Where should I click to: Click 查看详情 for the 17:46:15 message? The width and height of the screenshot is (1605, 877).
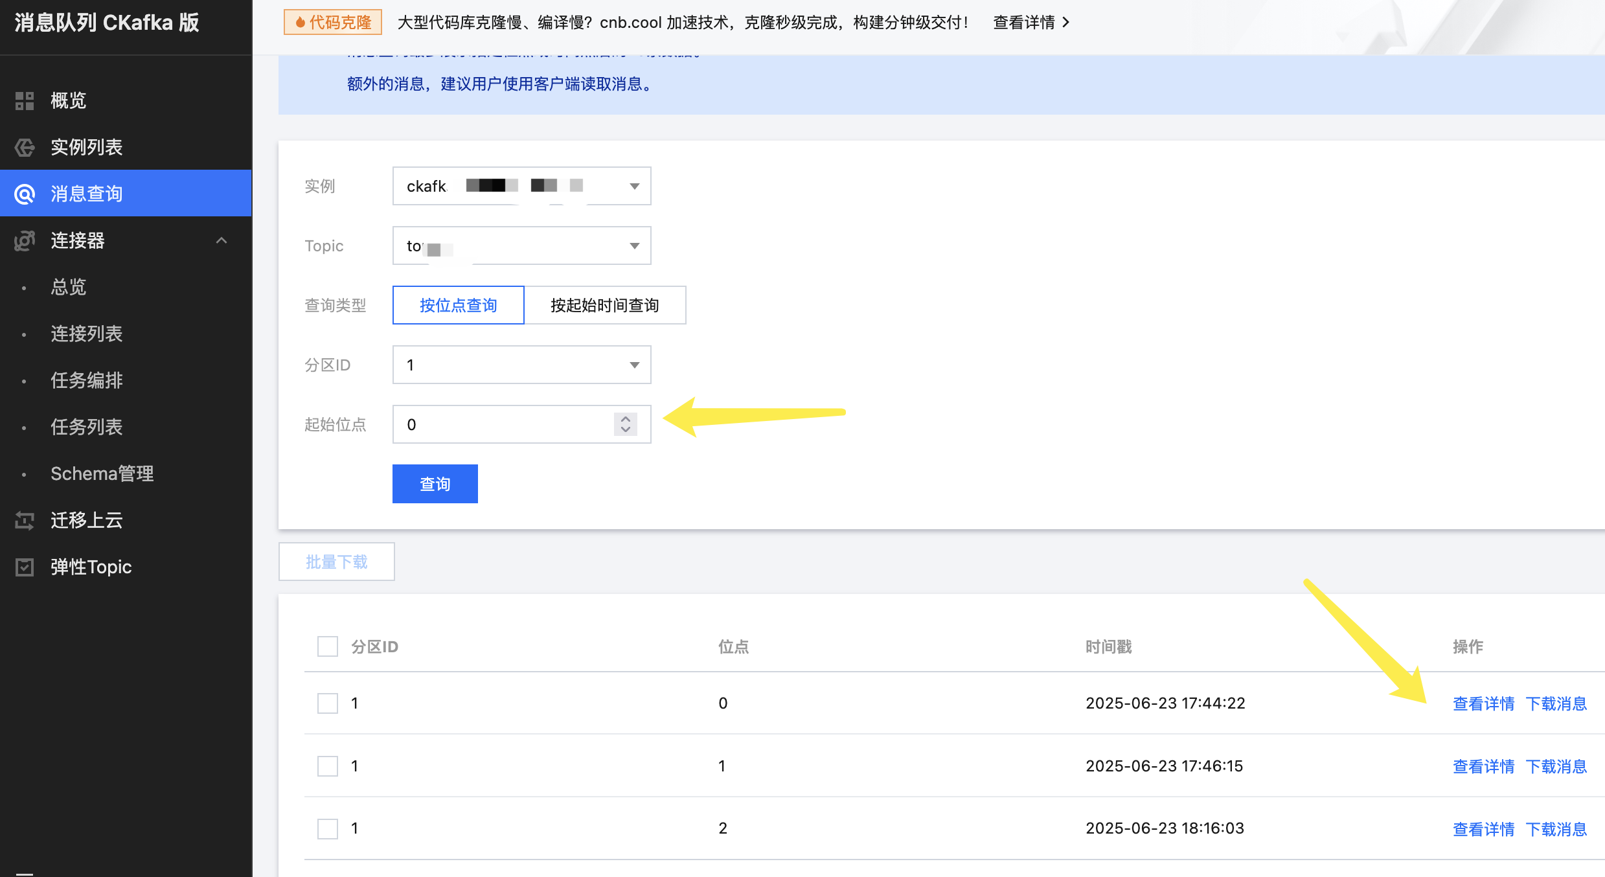click(x=1483, y=766)
